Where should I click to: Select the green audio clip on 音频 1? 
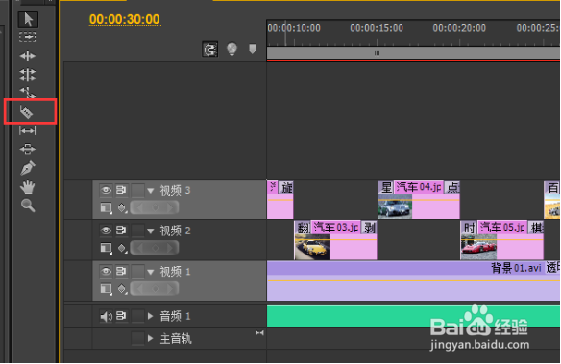pos(414,316)
